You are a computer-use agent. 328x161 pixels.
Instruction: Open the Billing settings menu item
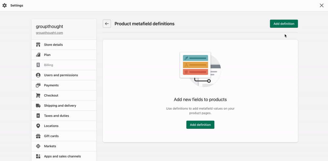49,65
